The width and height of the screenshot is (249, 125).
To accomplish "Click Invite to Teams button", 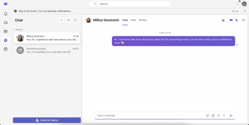I will [x=47, y=120].
